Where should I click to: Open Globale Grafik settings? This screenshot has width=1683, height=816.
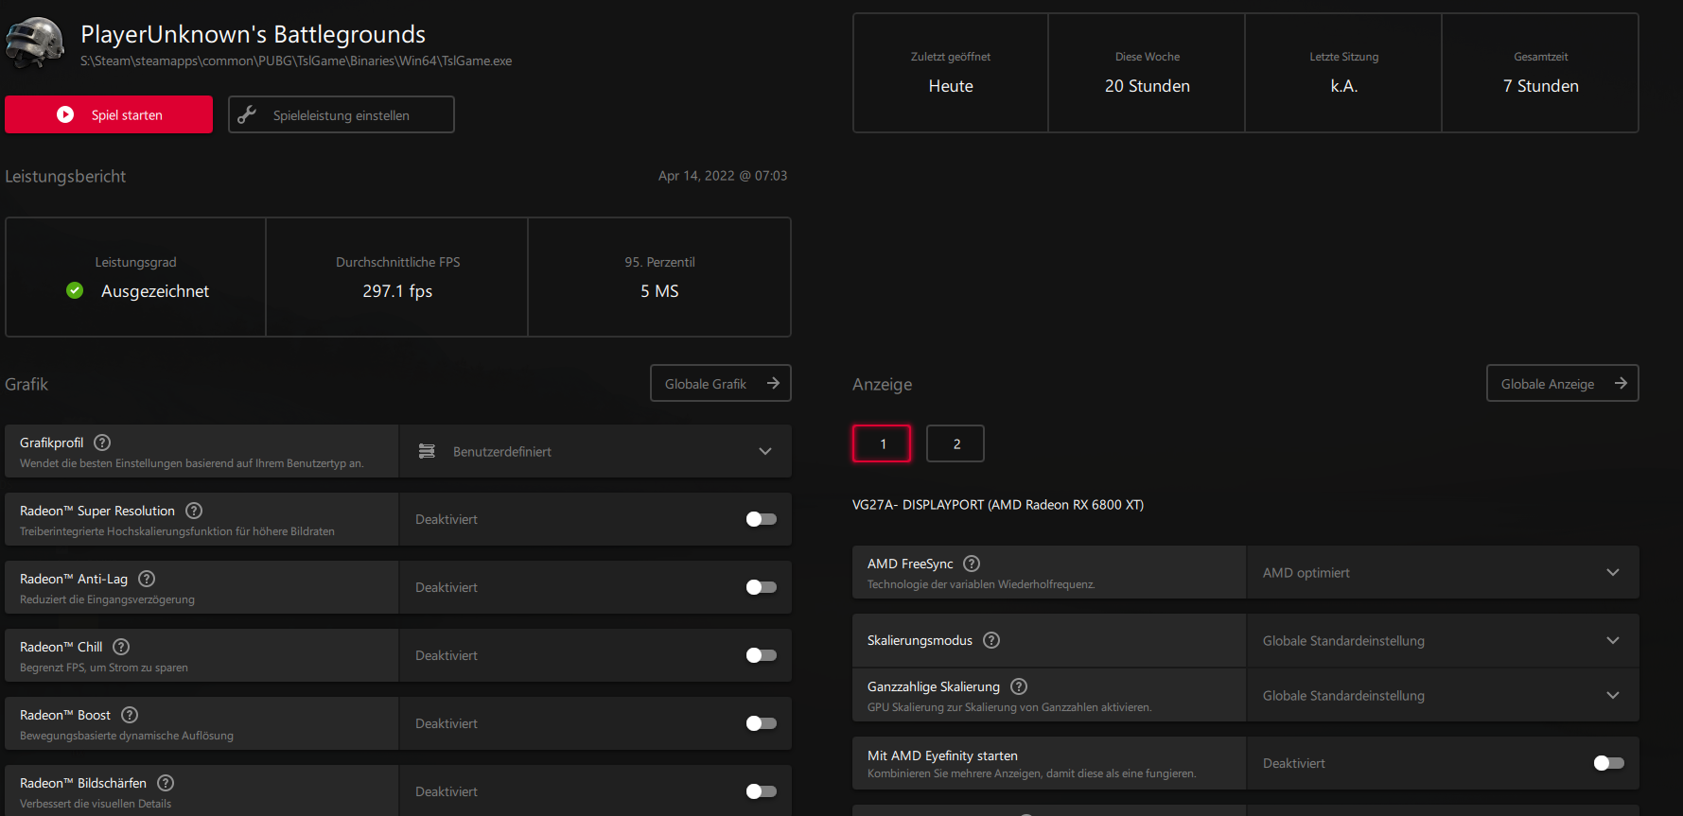coord(721,383)
